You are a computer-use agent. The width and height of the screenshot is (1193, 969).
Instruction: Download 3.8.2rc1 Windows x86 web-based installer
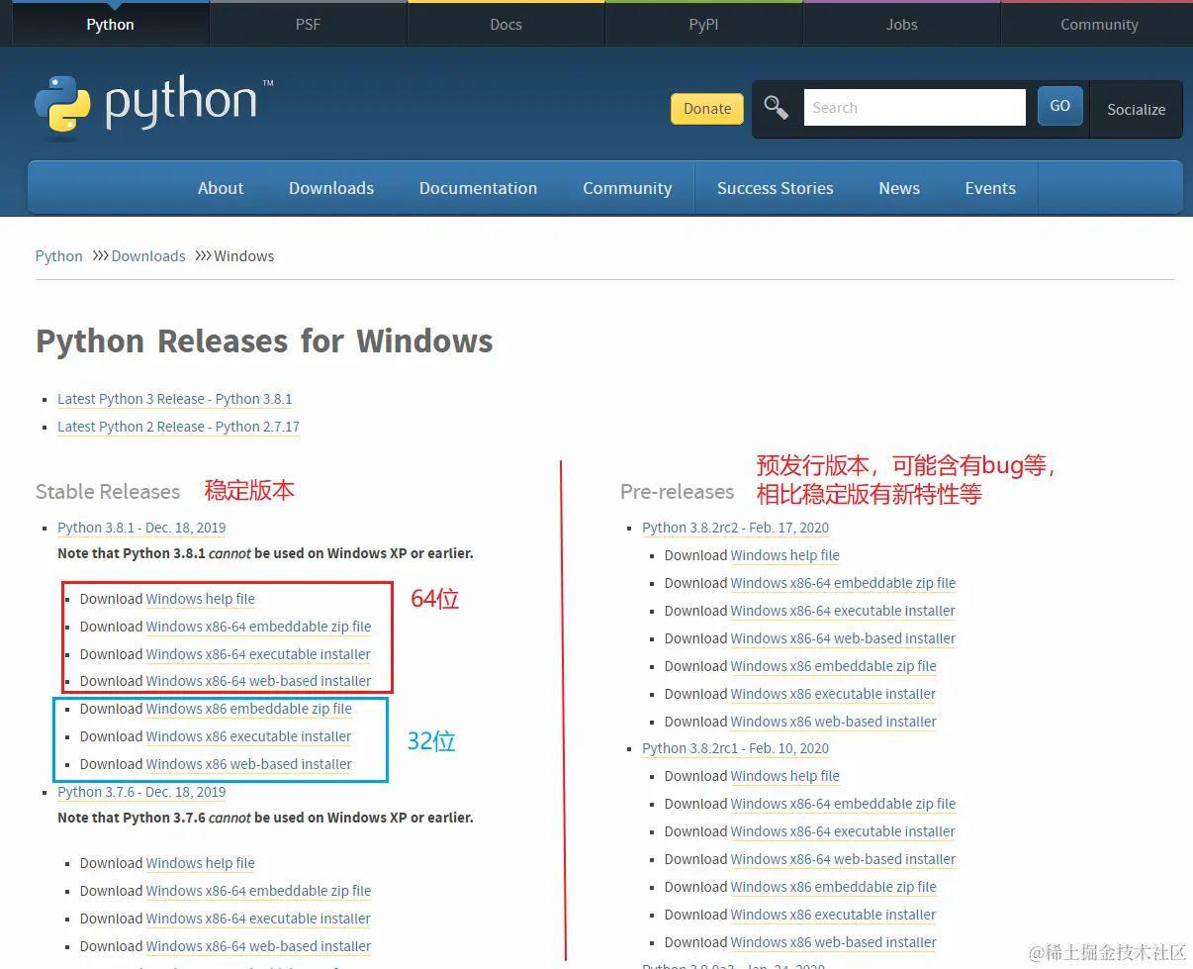(x=834, y=942)
